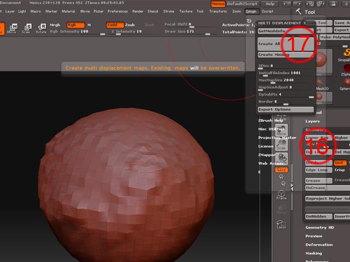
Task: Click the Create Missing button
Action: point(285,55)
